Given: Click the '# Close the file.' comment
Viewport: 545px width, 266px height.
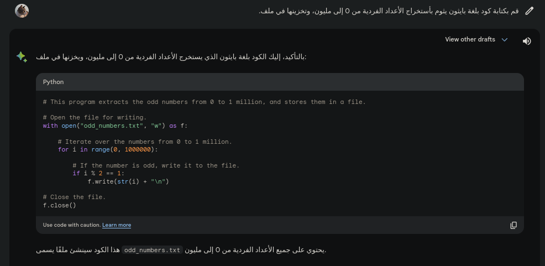Looking at the screenshot, I should 74,197.
